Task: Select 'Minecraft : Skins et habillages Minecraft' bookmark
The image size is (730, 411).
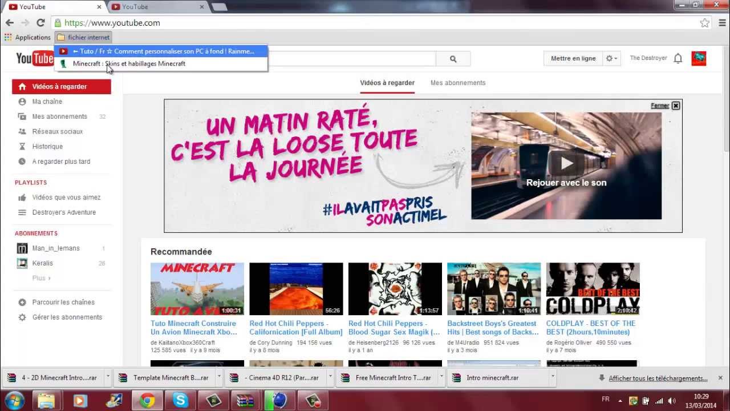Action: (x=161, y=63)
